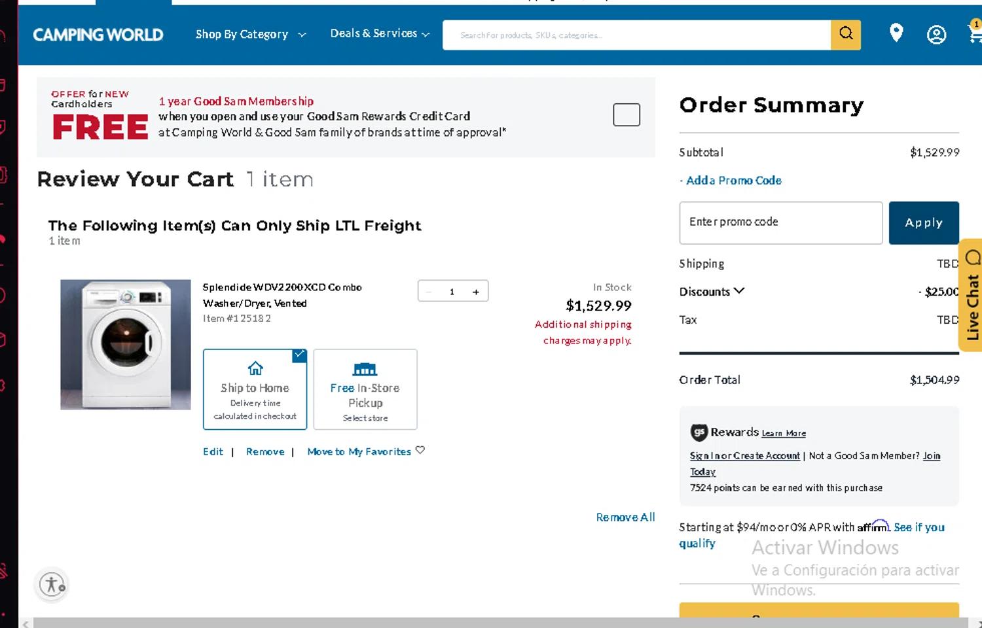Click the horizontal scrollbar at the bottom
This screenshot has width=982, height=628.
pyautogui.click(x=501, y=623)
